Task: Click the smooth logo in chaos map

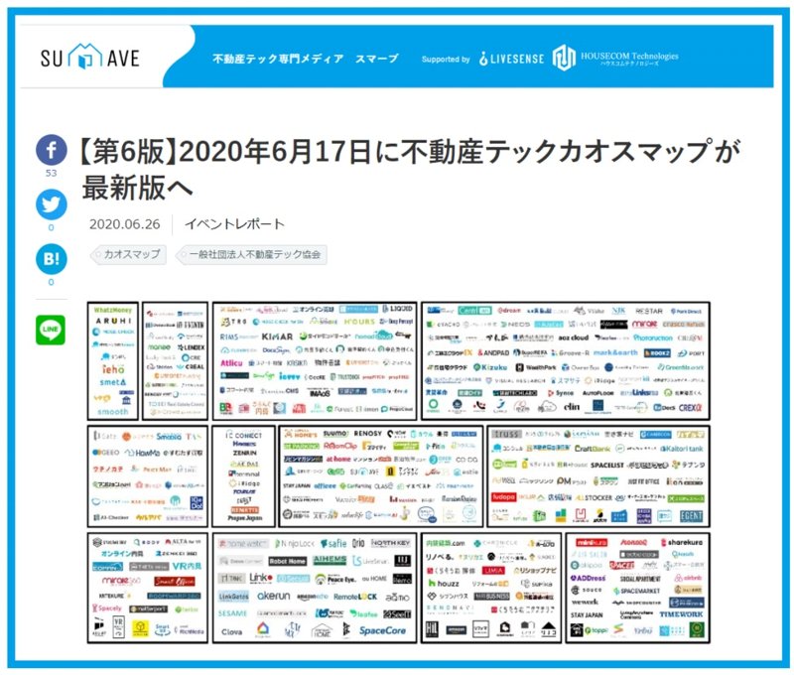Action: [113, 412]
